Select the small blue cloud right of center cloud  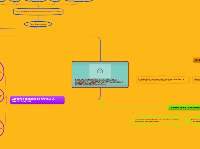coord(55,1)
